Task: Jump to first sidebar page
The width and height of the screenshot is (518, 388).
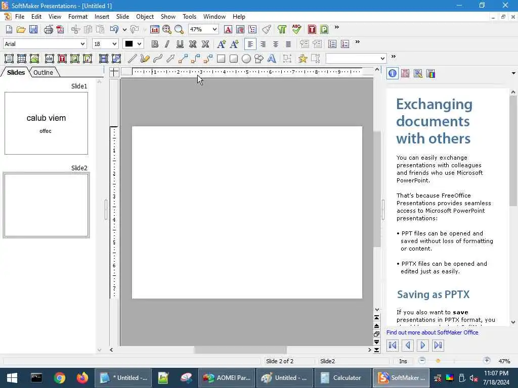Action: tap(393, 345)
